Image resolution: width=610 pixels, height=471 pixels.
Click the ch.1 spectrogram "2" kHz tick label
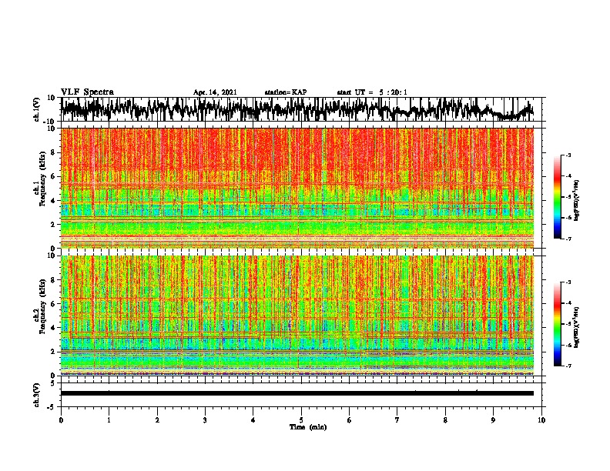(x=53, y=224)
